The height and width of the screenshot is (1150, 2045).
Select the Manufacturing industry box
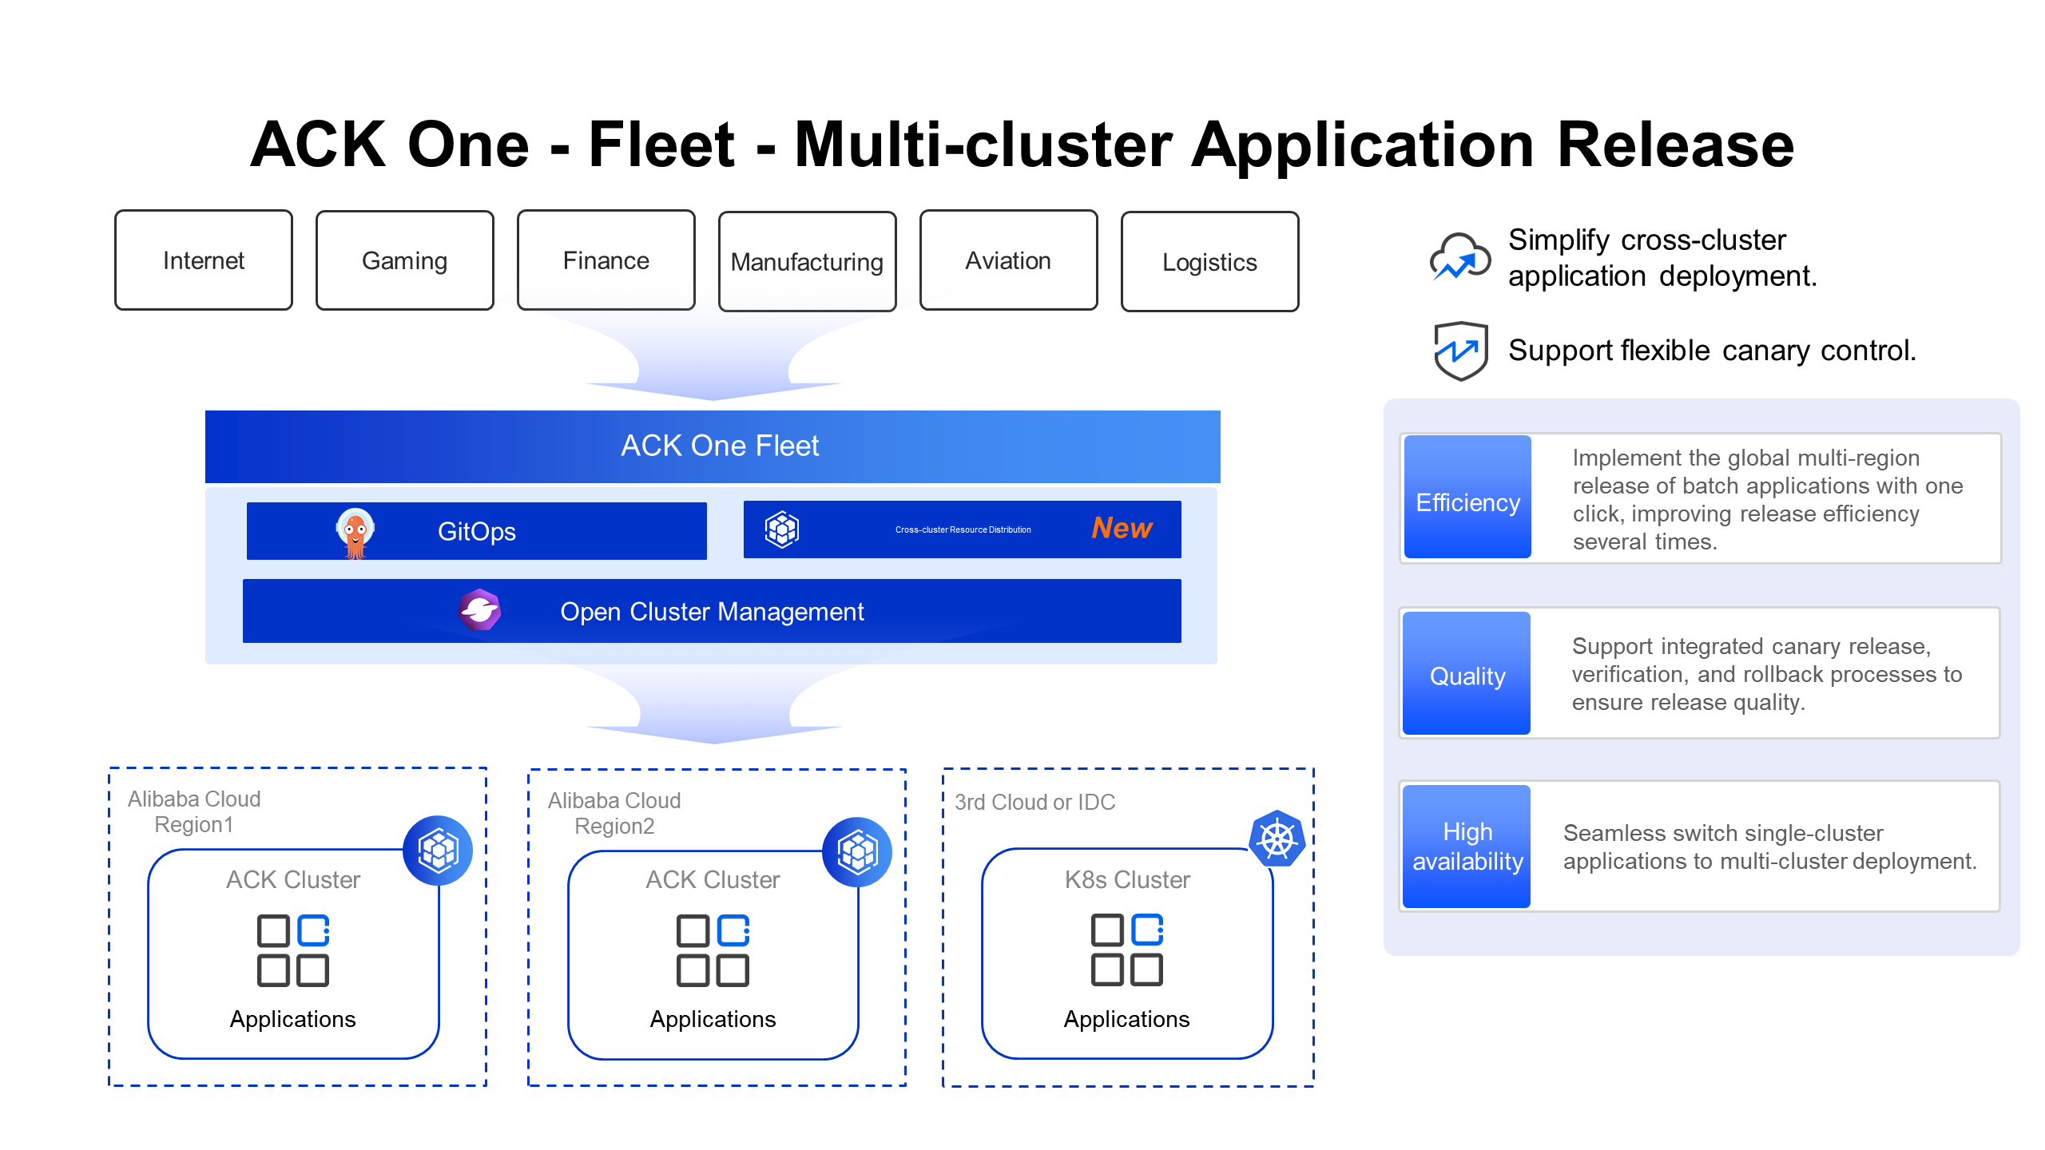[x=808, y=261]
